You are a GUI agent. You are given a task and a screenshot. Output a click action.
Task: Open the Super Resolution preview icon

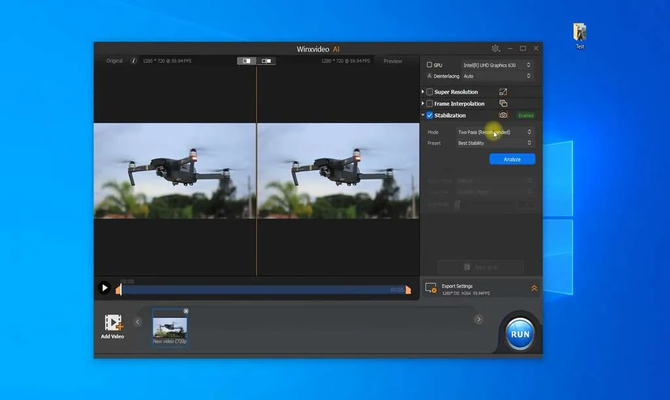click(x=503, y=92)
